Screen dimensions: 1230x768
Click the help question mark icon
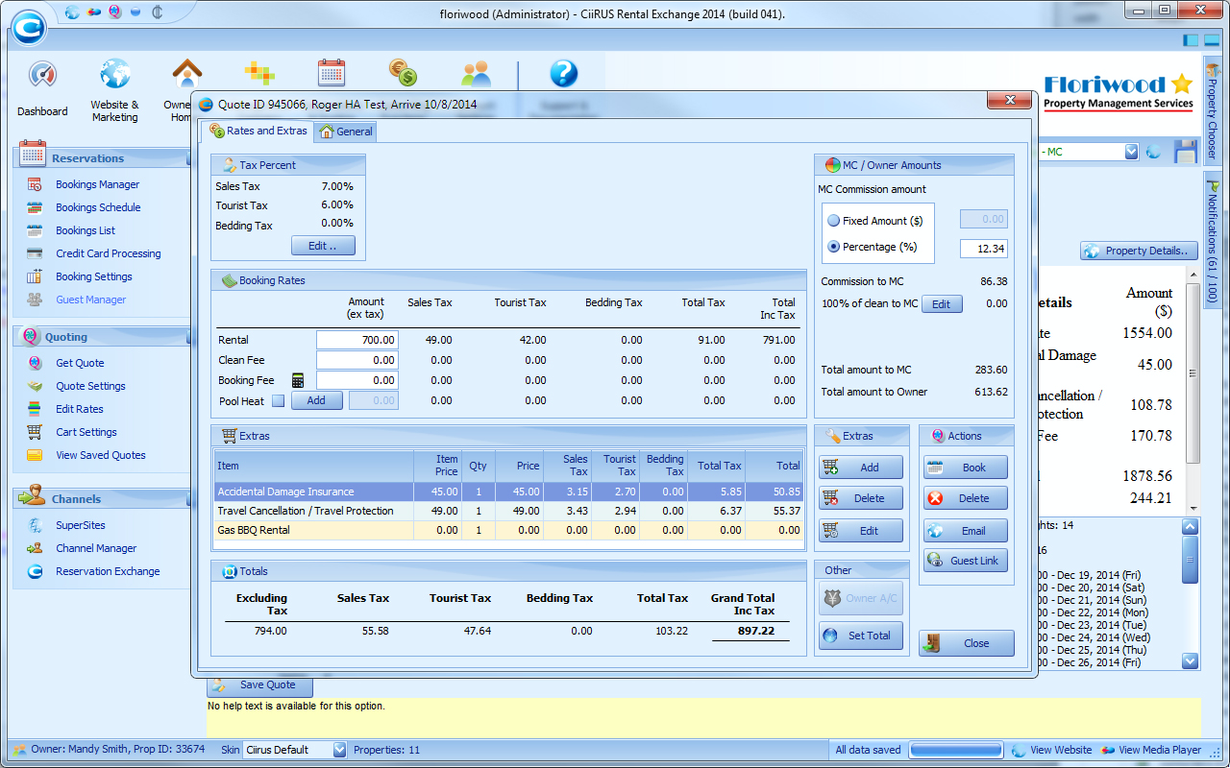coord(563,75)
